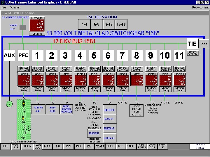Open MMCO Relay under breaker 3
Viewport: 210px width, 157px height.
(66, 89)
